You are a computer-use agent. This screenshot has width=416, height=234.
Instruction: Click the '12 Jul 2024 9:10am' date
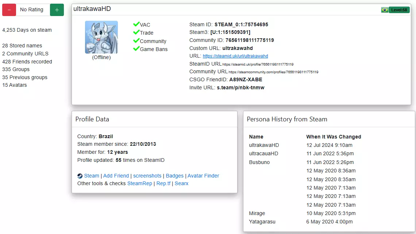pos(330,145)
